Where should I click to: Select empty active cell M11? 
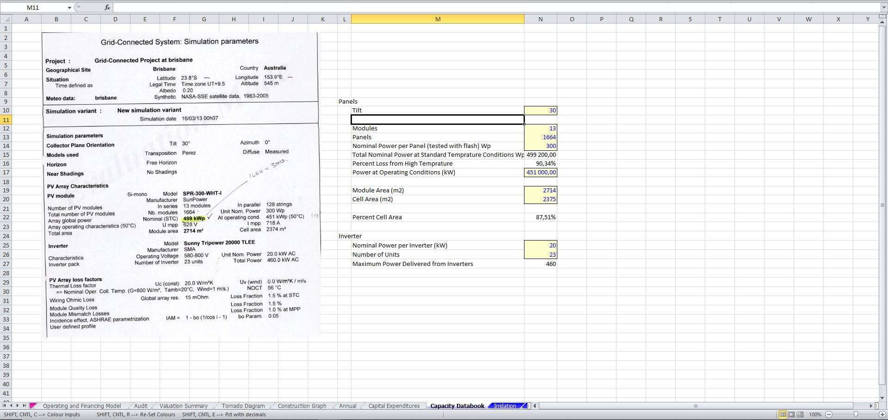point(438,119)
